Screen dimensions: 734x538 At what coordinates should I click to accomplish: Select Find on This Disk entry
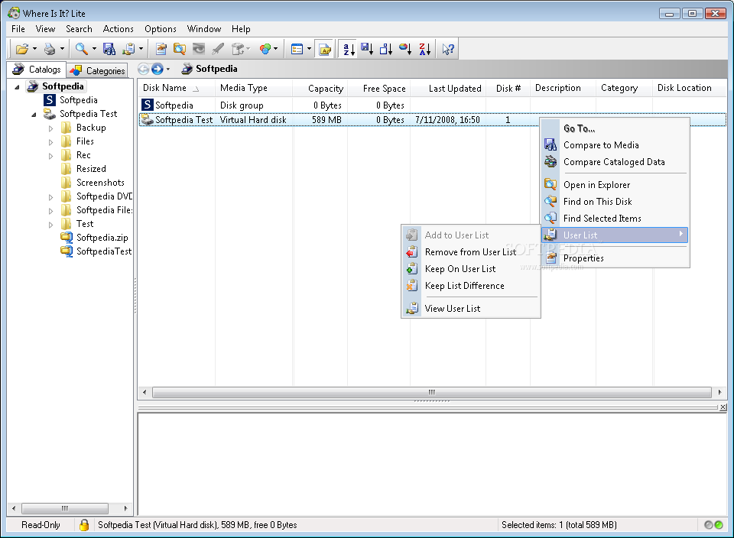[x=615, y=202]
